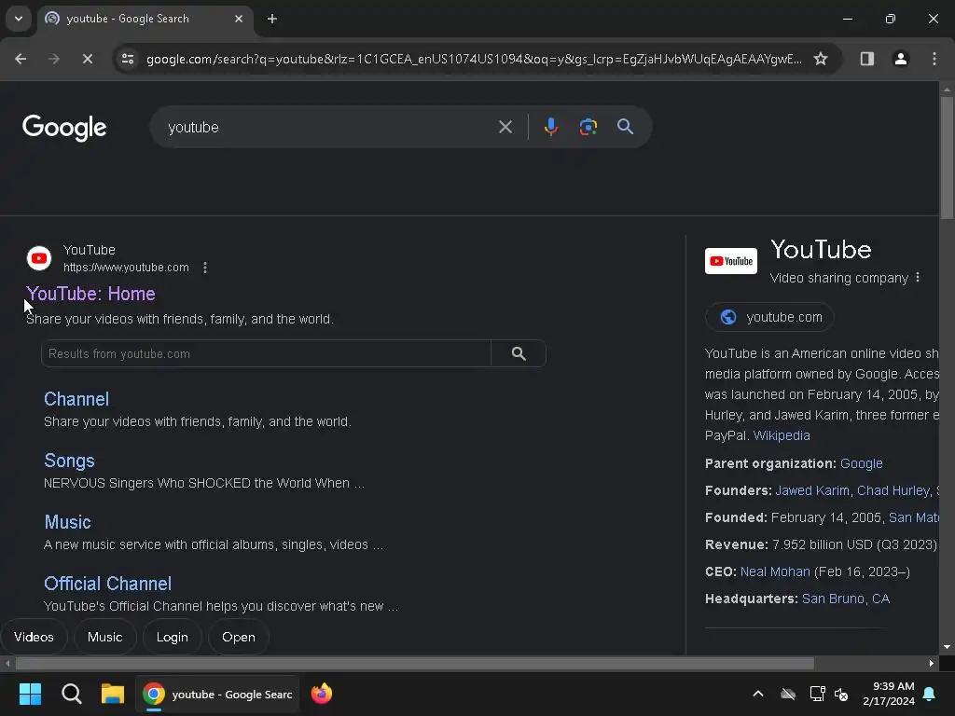Select the Music filter chip
955x716 pixels.
104,637
